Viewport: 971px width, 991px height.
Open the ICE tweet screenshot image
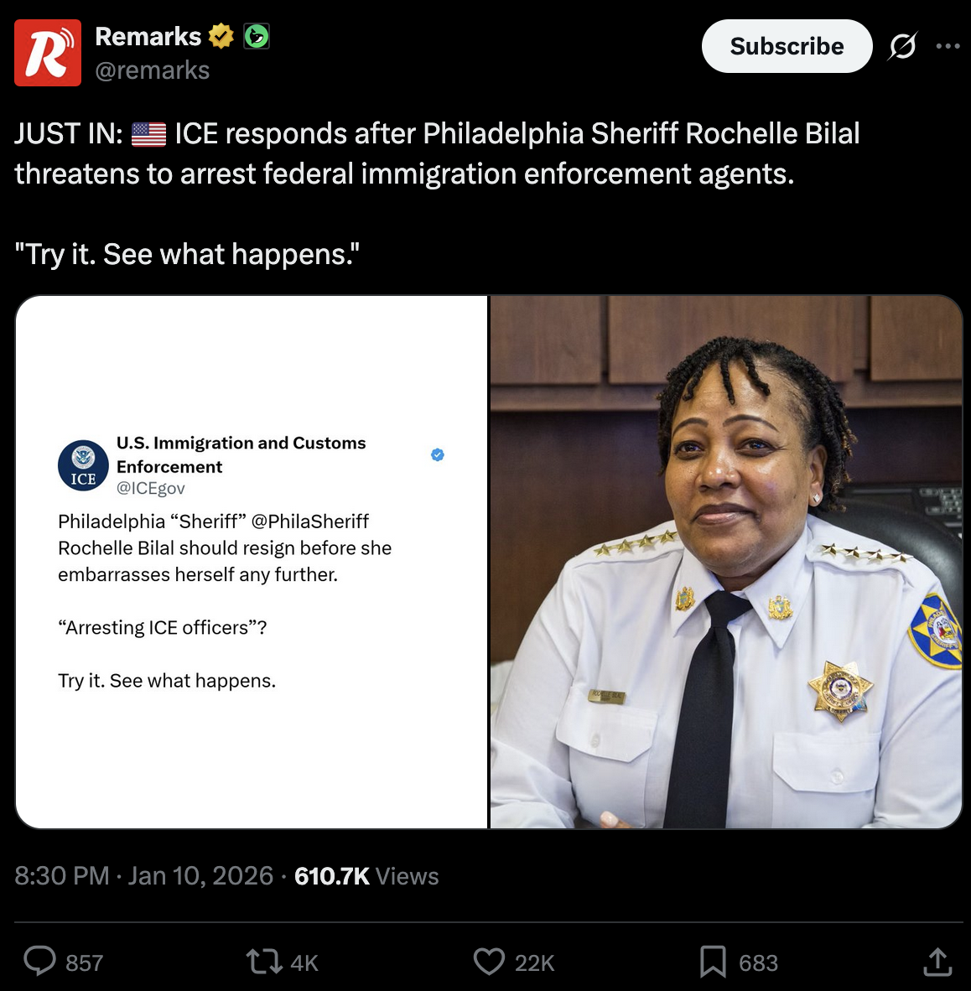[x=252, y=562]
